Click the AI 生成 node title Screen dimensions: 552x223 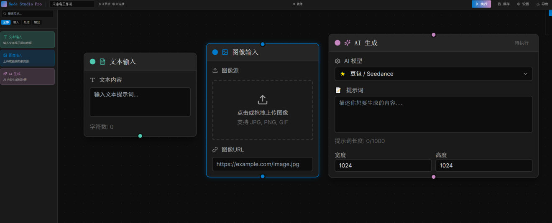click(366, 43)
